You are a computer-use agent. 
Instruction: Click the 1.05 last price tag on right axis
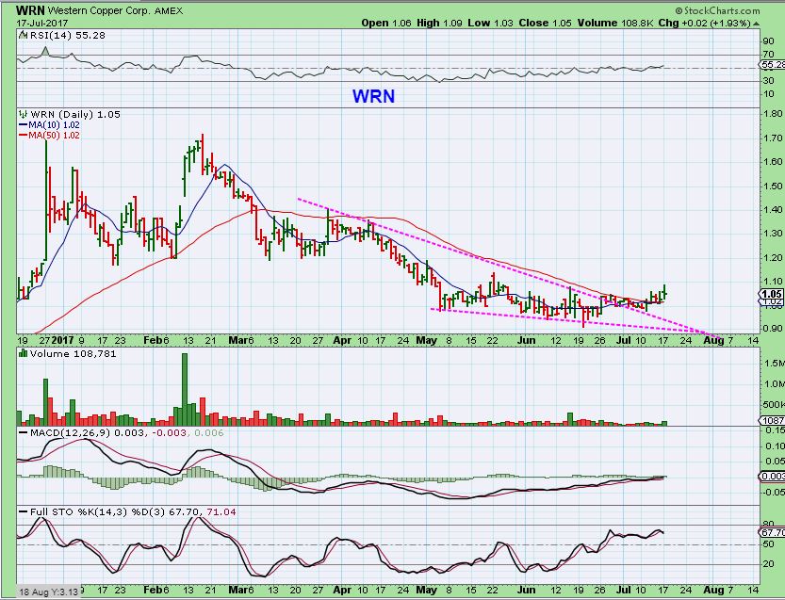[772, 294]
